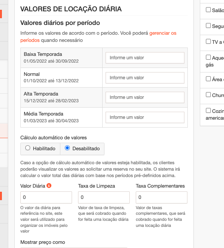
Task: Check the Churr... checkbox
Action: [208, 95]
